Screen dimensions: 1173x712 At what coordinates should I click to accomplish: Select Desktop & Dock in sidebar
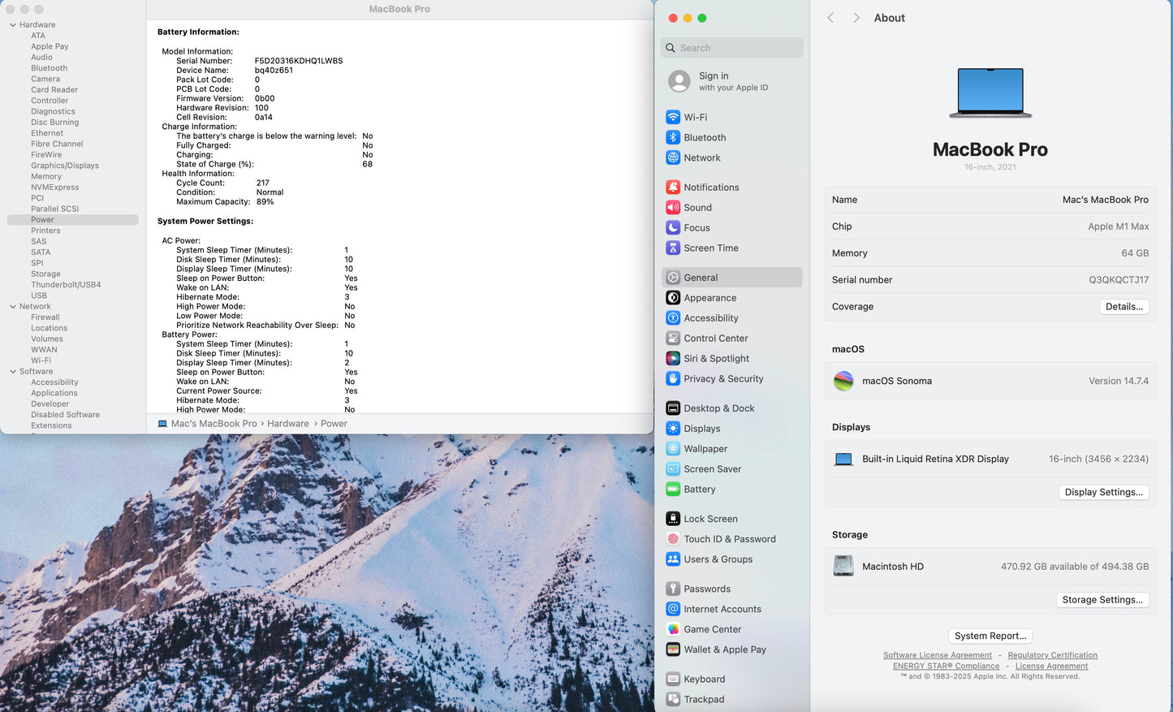718,408
